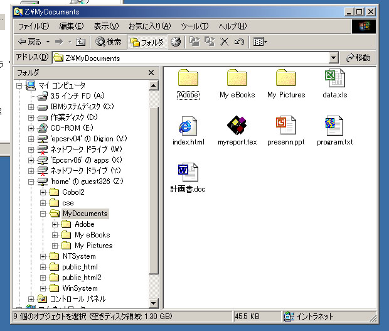
Task: Open the Search (検索) pane
Action: point(109,41)
